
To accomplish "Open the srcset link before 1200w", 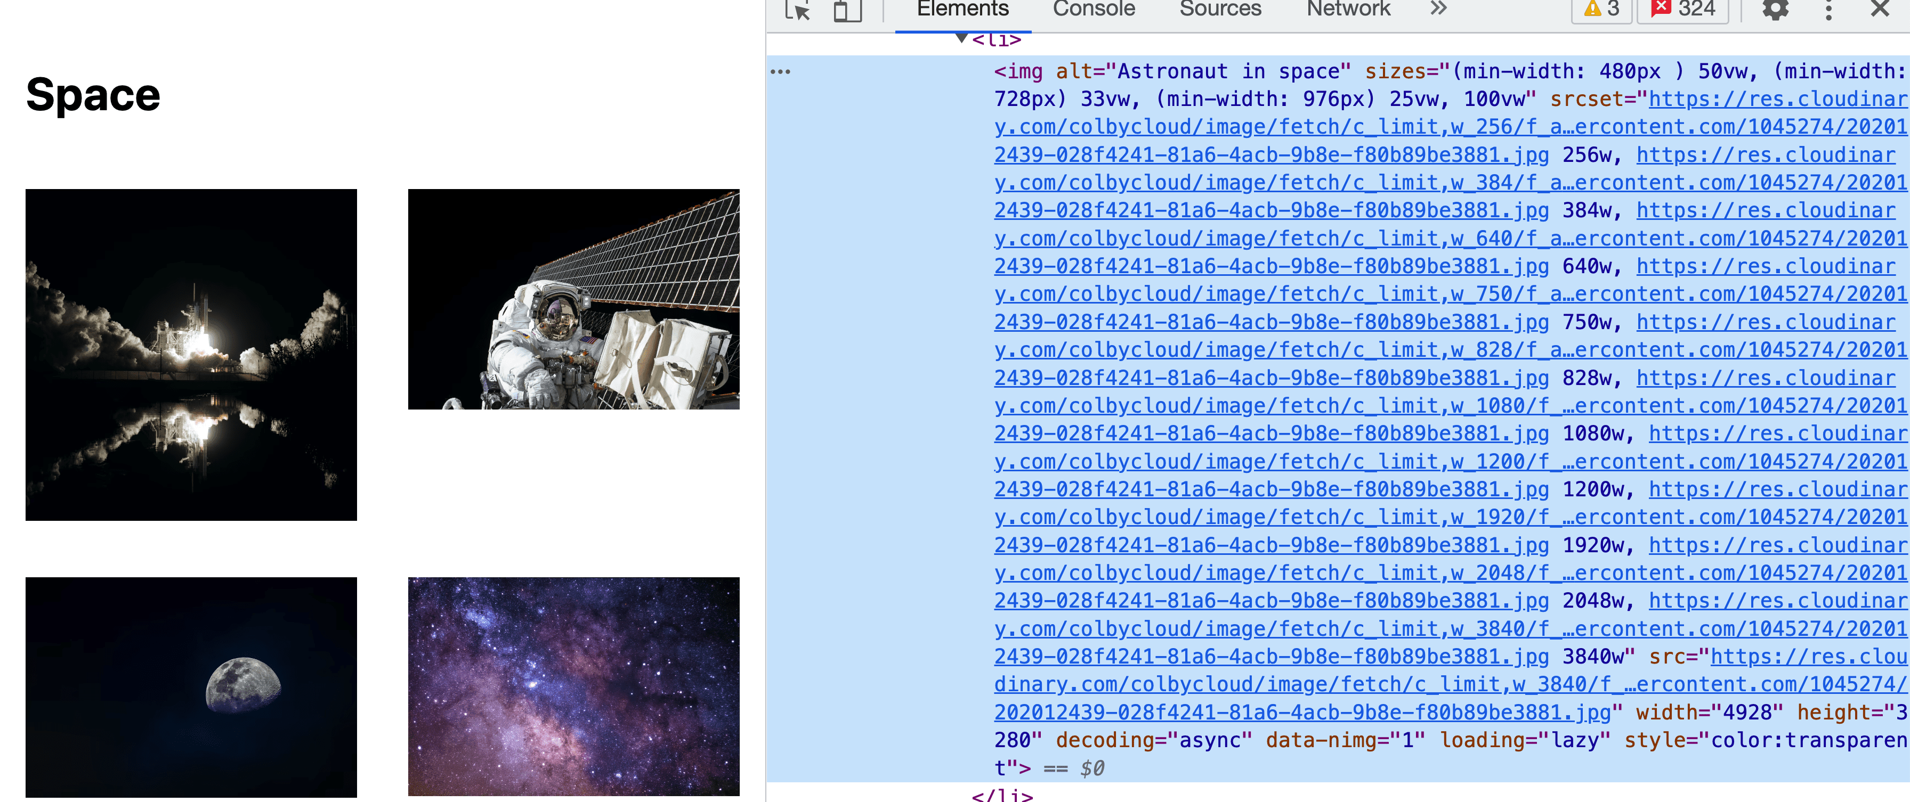I will pyautogui.click(x=1450, y=461).
